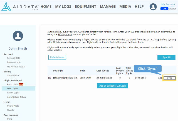
Task: Click the '24 minutes ago' last synced cell
Action: point(104,78)
